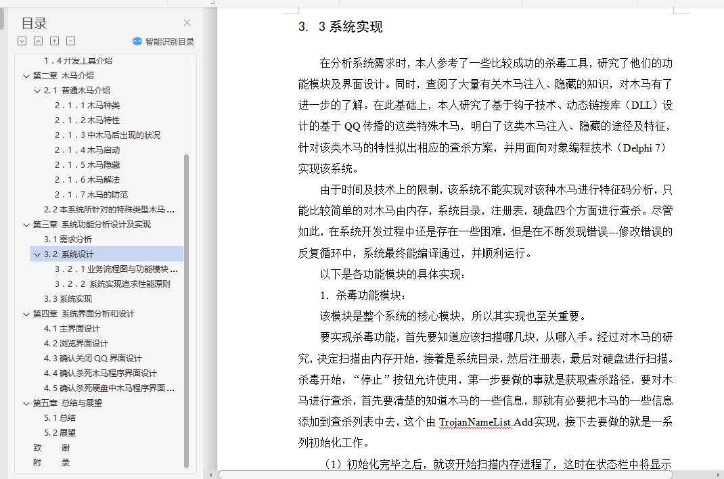724x479 pixels.
Task: Jump to 5.1 总结
Action: pyautogui.click(x=60, y=417)
